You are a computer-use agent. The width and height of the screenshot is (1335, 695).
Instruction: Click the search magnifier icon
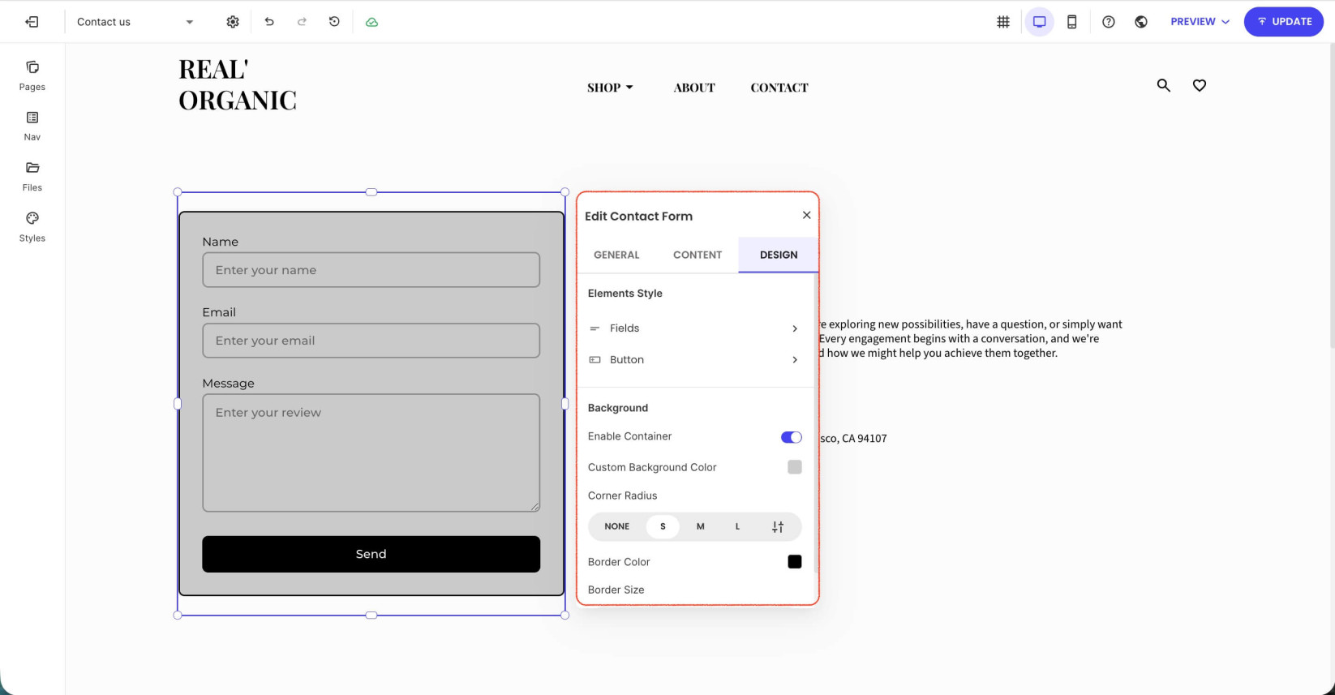(x=1164, y=85)
